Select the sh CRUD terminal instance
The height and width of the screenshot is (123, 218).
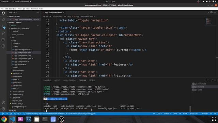click(x=204, y=90)
